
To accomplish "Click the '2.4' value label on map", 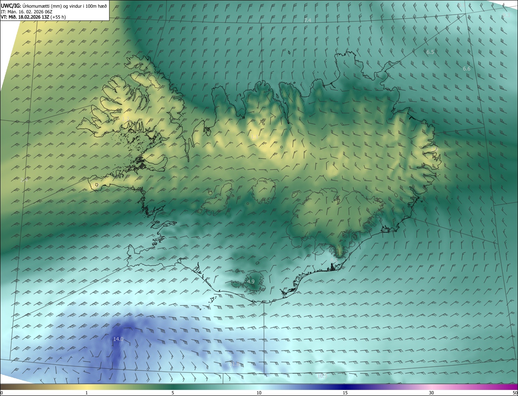I will coord(23,179).
